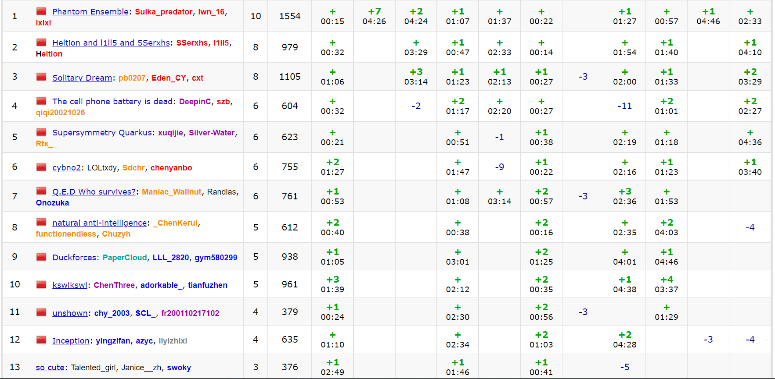The width and height of the screenshot is (775, 379).
Task: Click the flag icon next to Inception
Action: [x=41, y=340]
